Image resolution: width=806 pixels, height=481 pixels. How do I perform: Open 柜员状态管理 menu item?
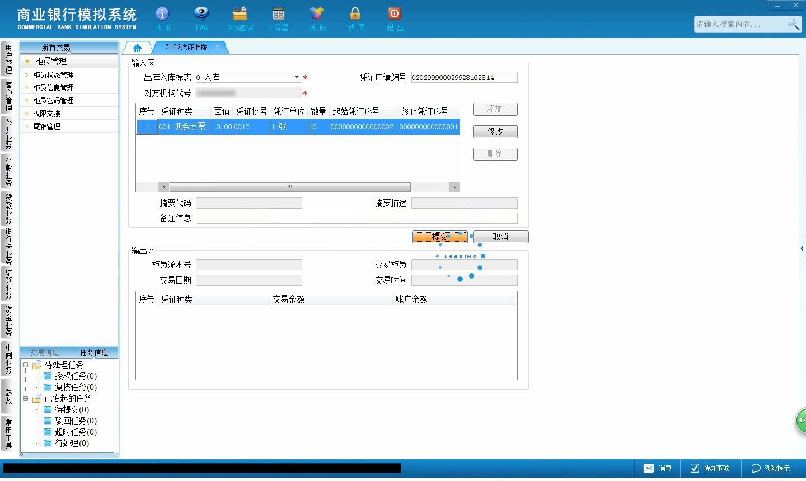(53, 75)
